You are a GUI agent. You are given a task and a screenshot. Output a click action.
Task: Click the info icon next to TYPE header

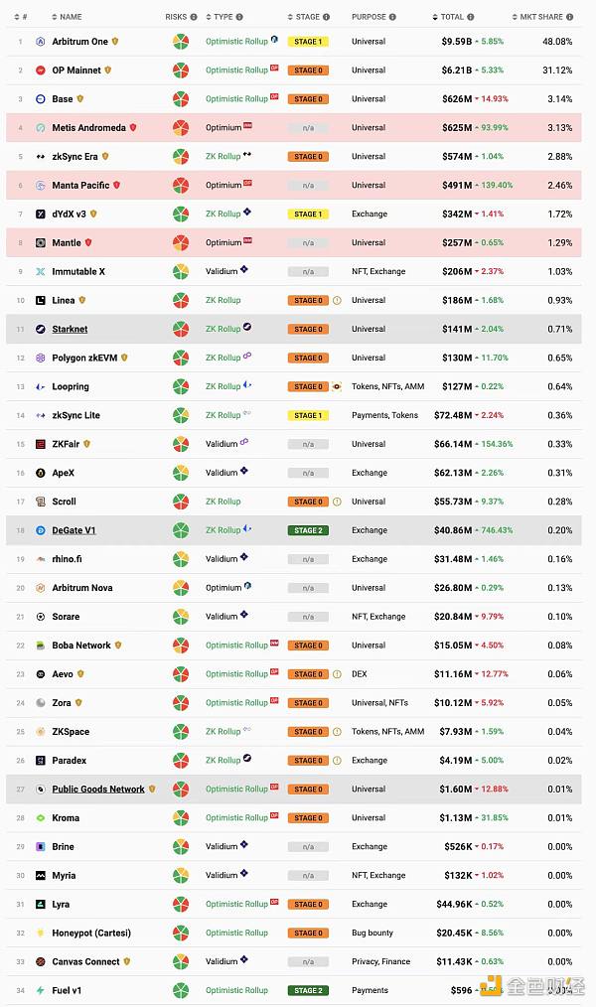(x=239, y=17)
